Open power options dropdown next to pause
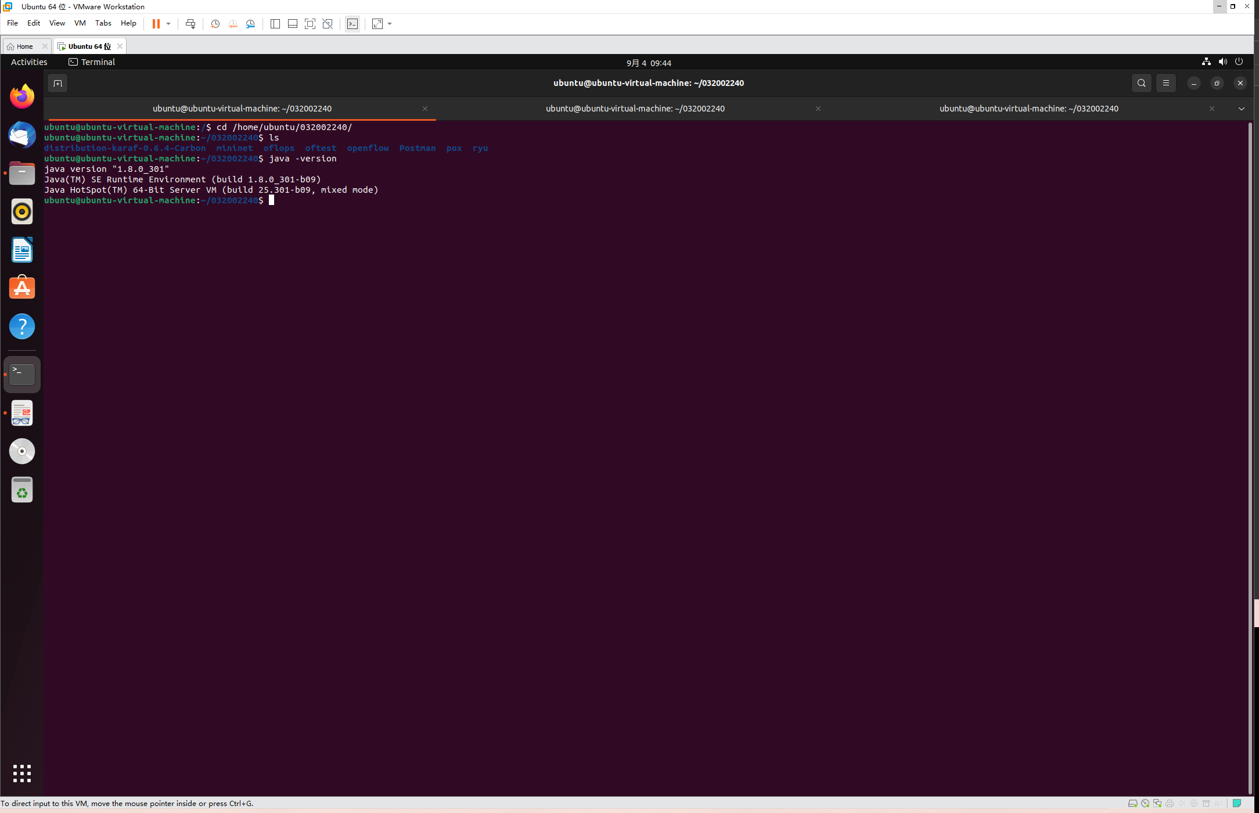The height and width of the screenshot is (813, 1259). click(168, 24)
